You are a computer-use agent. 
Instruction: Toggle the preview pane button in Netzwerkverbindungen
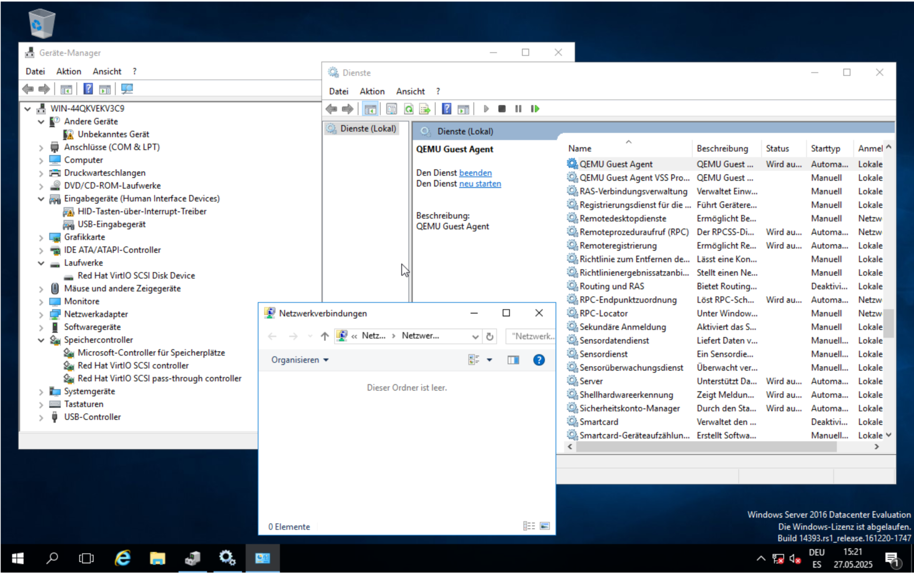click(x=513, y=360)
